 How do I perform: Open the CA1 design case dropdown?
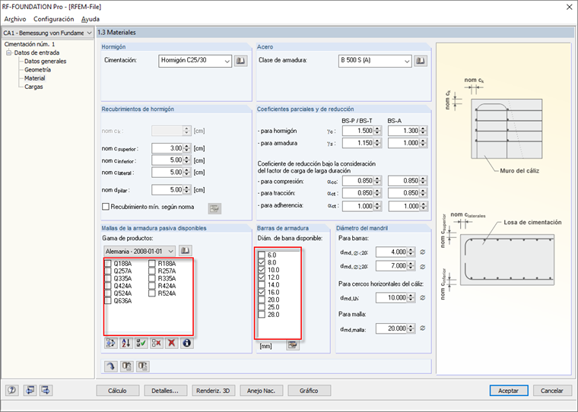click(89, 33)
